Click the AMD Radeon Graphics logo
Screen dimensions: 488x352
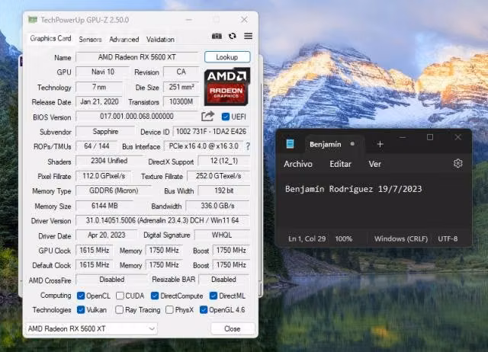tap(227, 87)
